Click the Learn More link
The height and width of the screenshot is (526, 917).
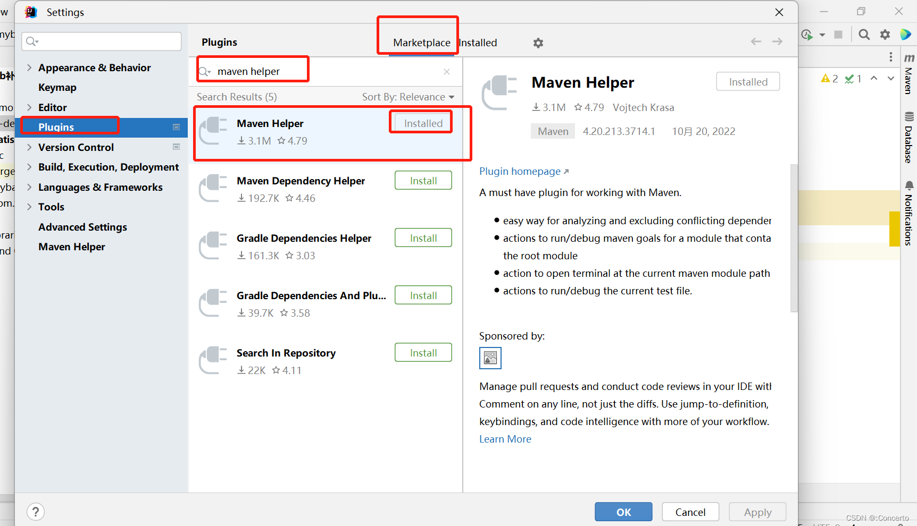click(x=505, y=439)
